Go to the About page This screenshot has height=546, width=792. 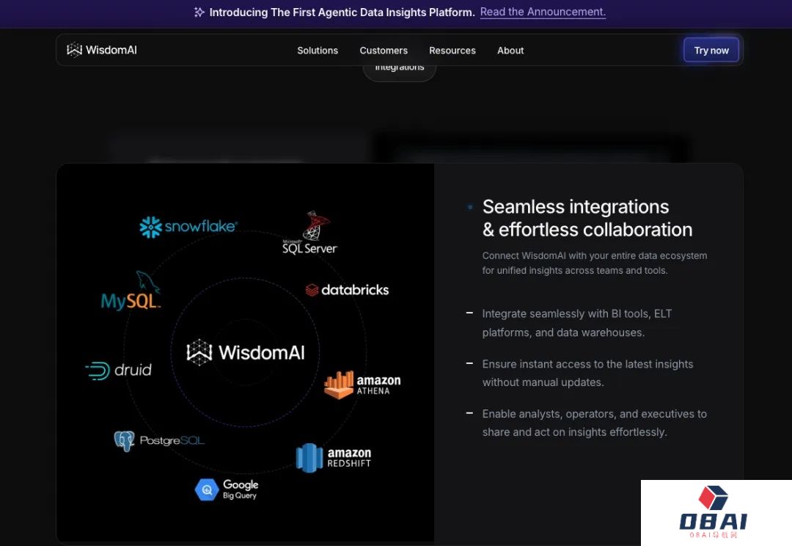tap(510, 51)
